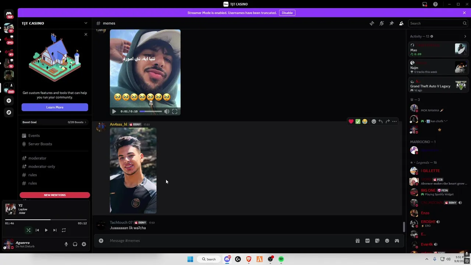Open apps controller icon in message bar
471x265 pixels.
(397, 241)
